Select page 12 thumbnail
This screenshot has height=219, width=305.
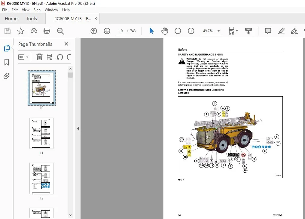pos(42,178)
